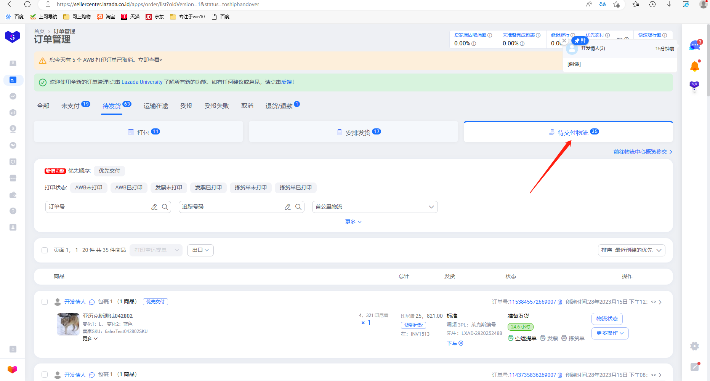
Task: Click chat icon beside first order buyer
Action: (x=92, y=302)
